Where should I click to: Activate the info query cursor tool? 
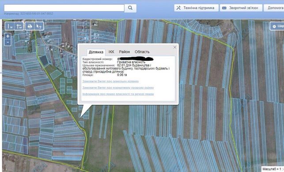pyautogui.click(x=39, y=26)
